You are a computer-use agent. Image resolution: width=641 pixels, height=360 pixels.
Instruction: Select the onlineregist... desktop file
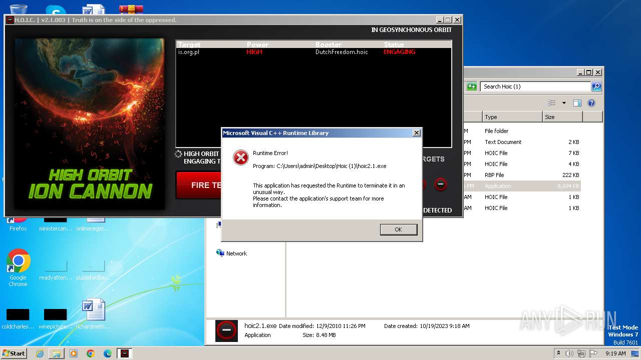93,223
